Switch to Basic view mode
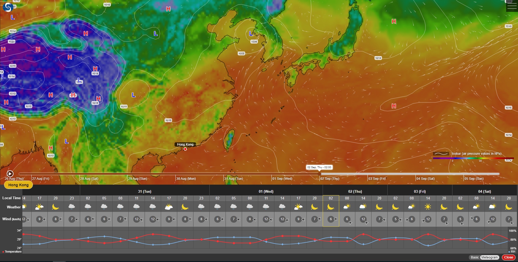The height and width of the screenshot is (262, 518). pyautogui.click(x=475, y=257)
